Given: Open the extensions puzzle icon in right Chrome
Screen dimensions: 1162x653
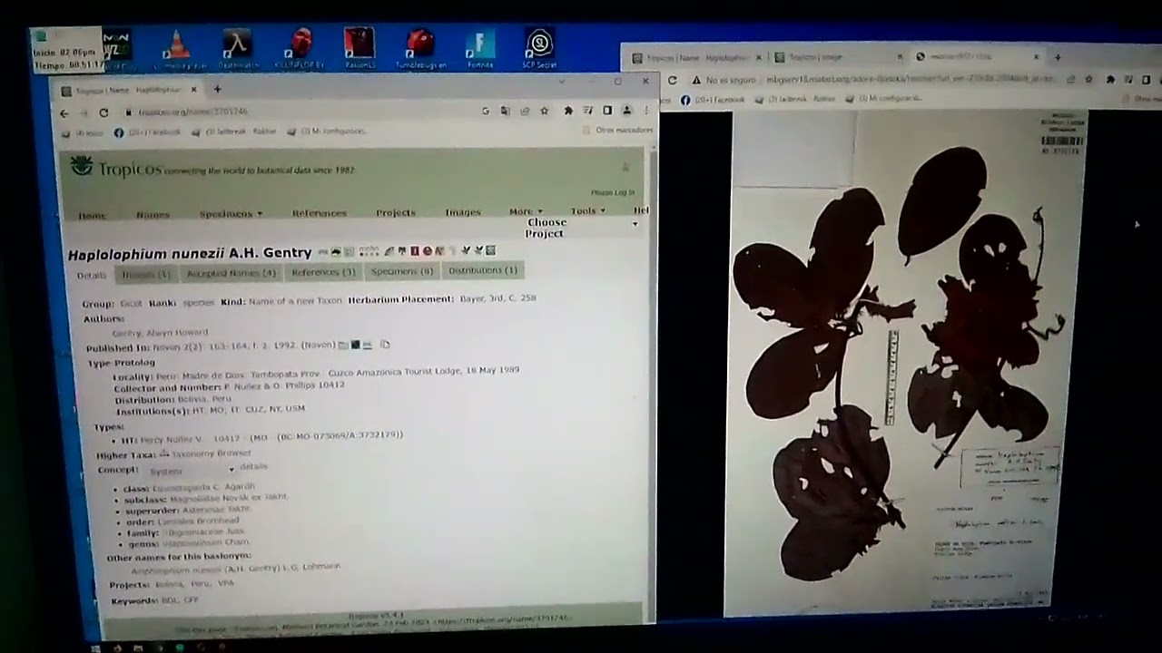Looking at the screenshot, I should coord(1109,80).
